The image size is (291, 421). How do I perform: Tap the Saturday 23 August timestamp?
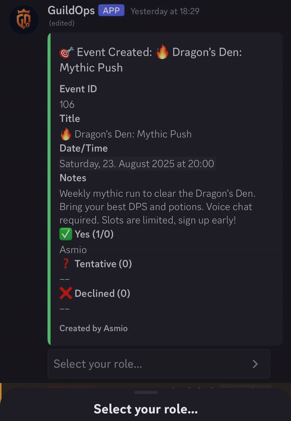(137, 164)
